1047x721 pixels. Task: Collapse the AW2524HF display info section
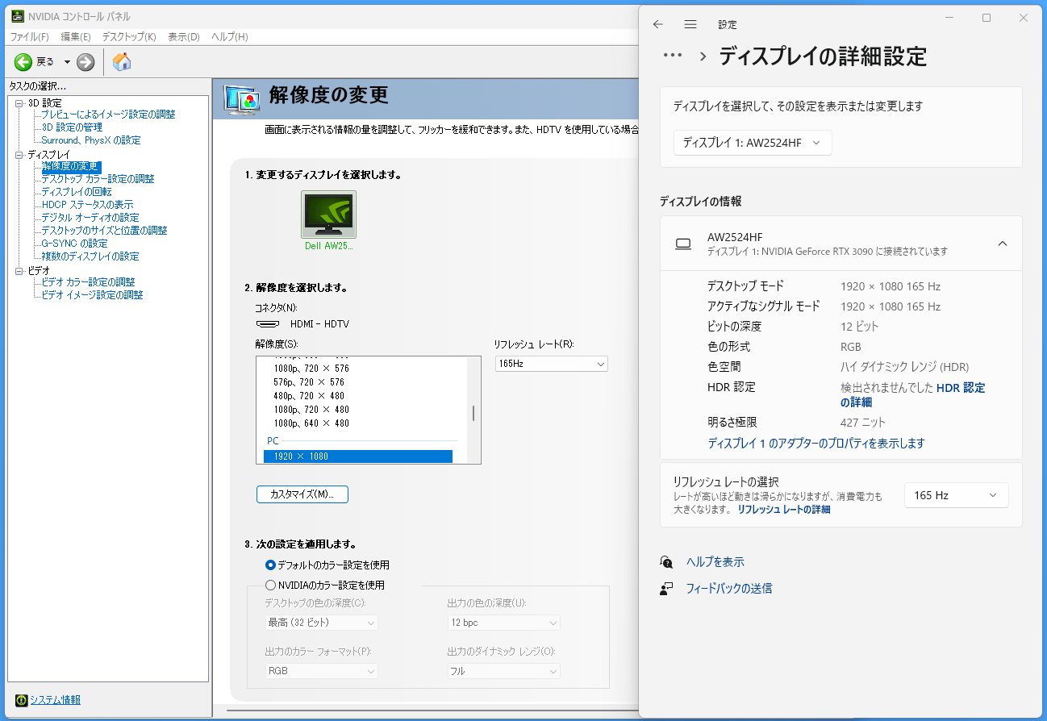[x=1003, y=244]
